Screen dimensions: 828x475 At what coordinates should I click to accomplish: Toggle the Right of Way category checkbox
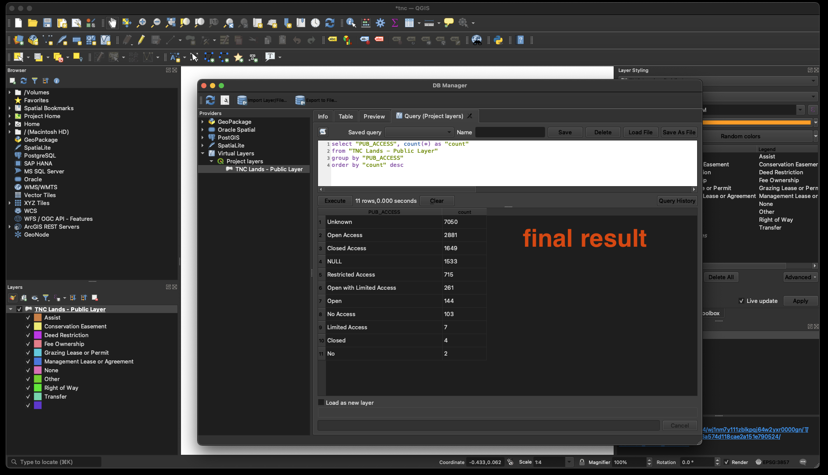pos(28,388)
